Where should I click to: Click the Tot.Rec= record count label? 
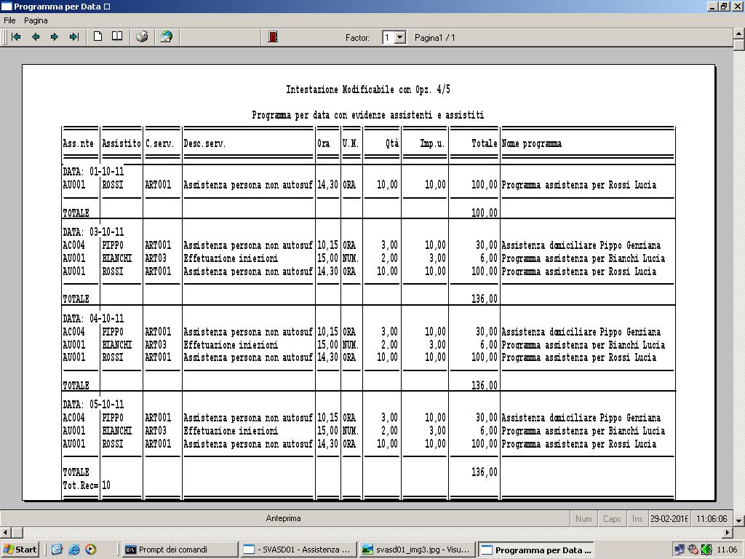(x=81, y=485)
